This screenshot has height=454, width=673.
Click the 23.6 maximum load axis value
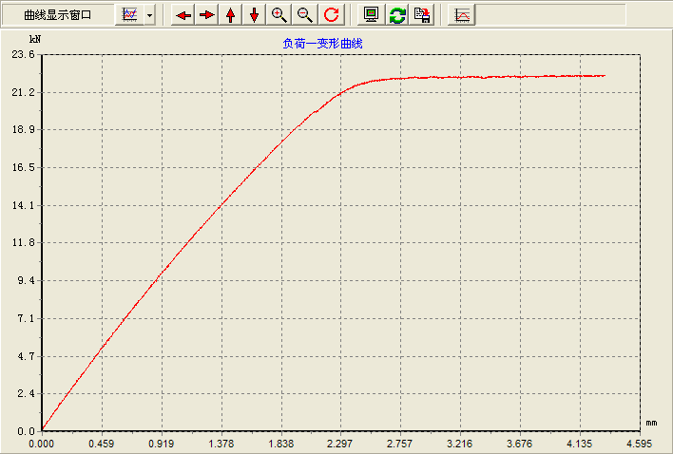[23, 54]
